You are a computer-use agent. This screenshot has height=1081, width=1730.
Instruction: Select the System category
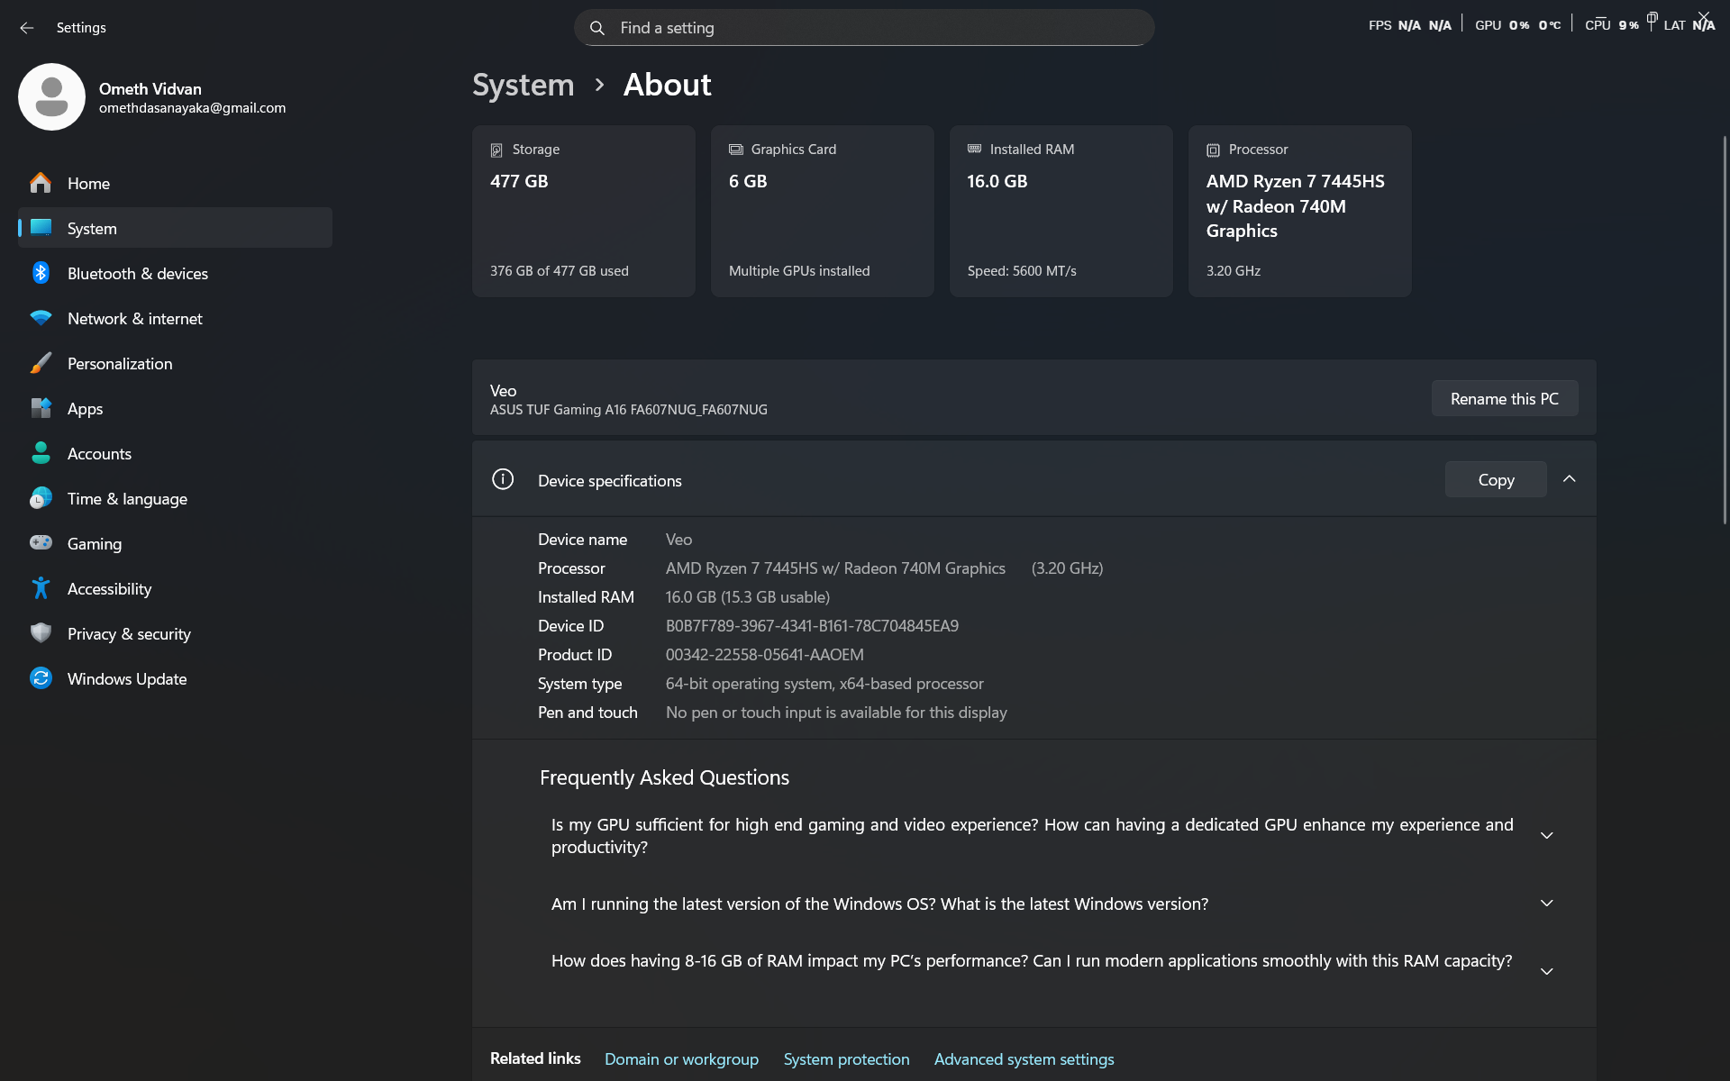click(175, 228)
